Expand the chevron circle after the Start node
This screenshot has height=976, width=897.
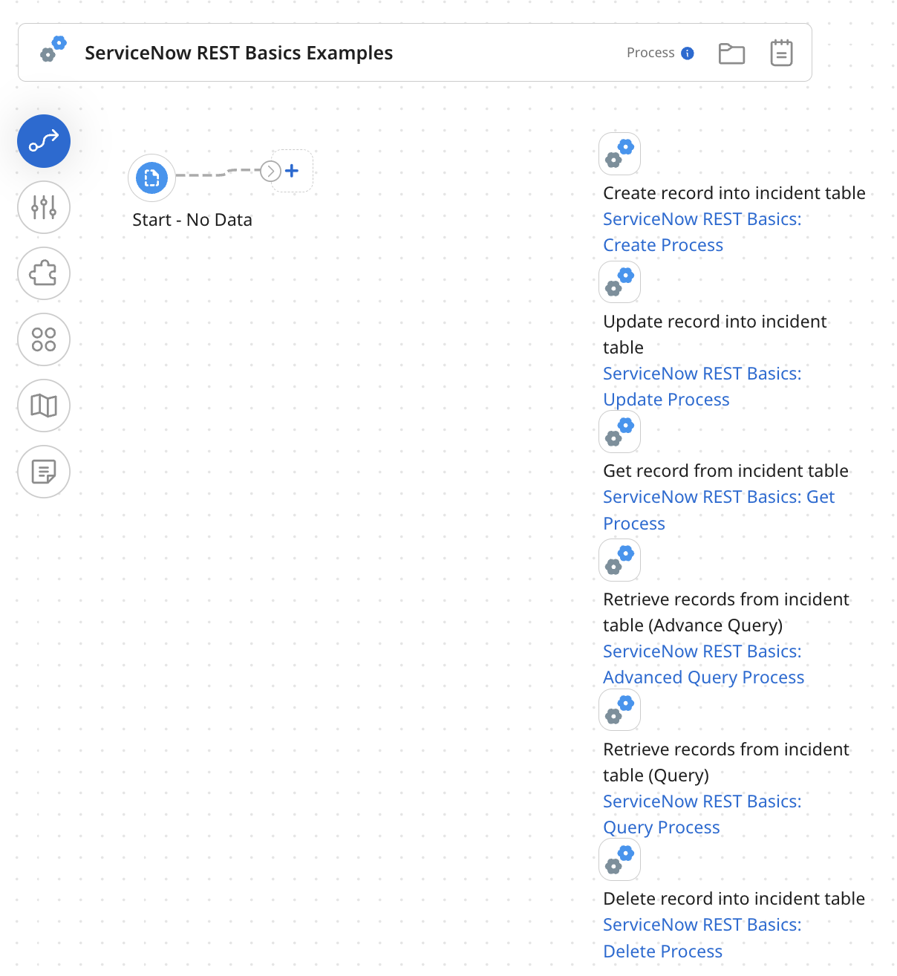pyautogui.click(x=270, y=171)
